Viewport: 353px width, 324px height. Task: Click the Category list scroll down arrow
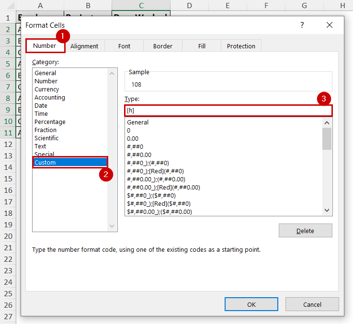pos(112,226)
